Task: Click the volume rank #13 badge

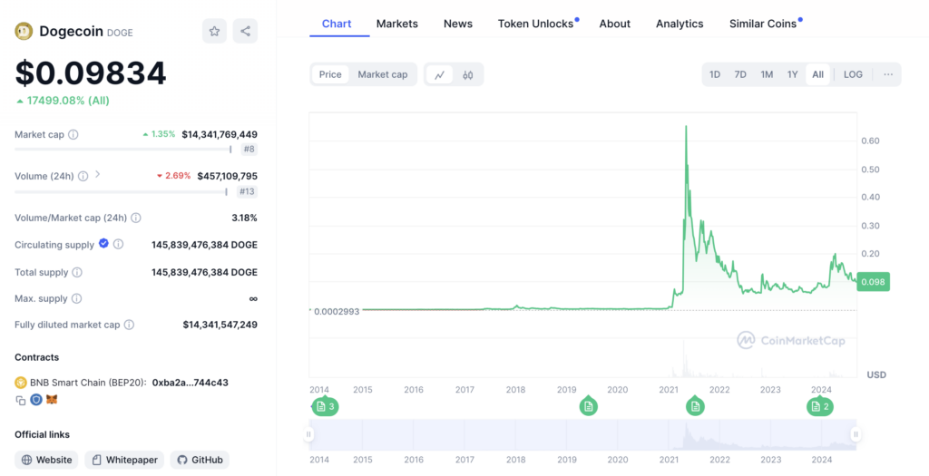Action: (247, 191)
